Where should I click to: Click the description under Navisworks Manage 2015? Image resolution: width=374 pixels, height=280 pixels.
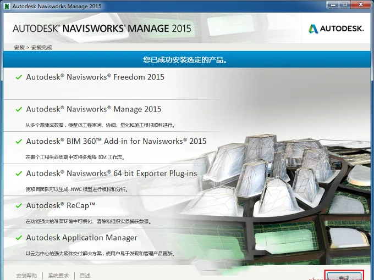click(100, 125)
